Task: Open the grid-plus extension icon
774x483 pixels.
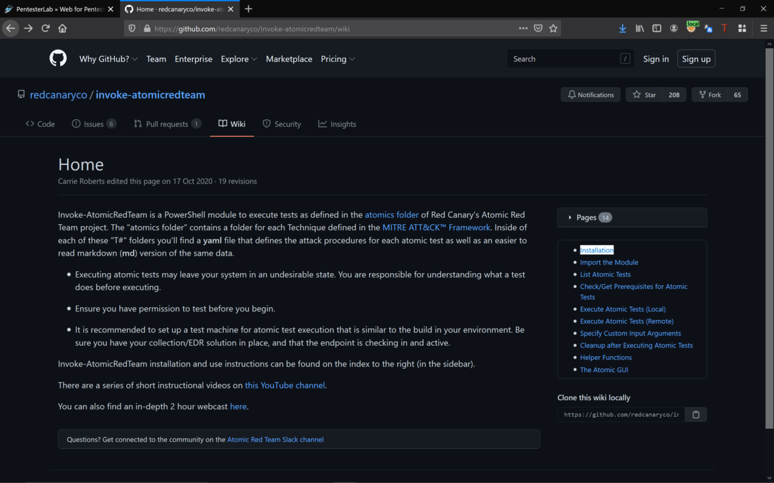Action: coord(742,28)
